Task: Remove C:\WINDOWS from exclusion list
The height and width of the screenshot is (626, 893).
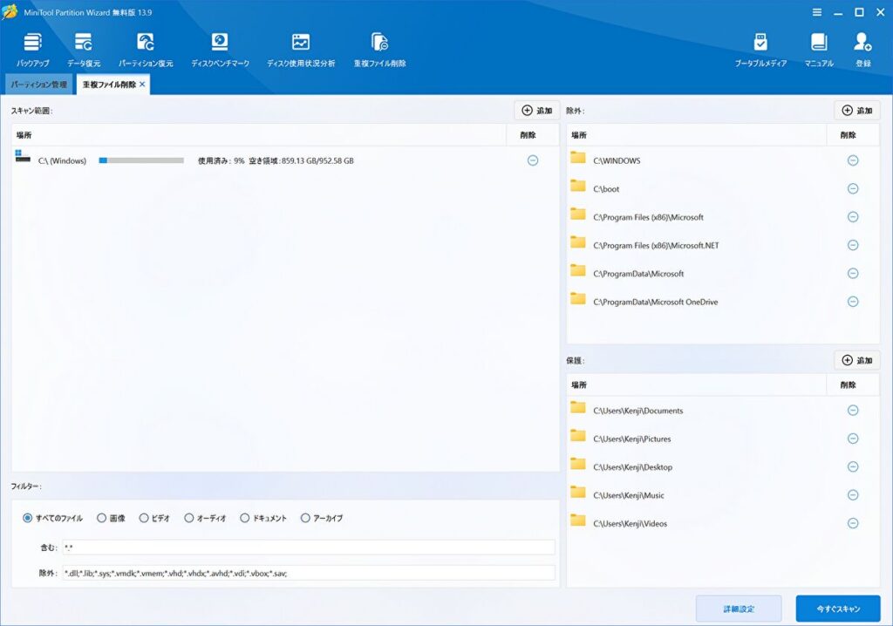Action: [x=853, y=160]
